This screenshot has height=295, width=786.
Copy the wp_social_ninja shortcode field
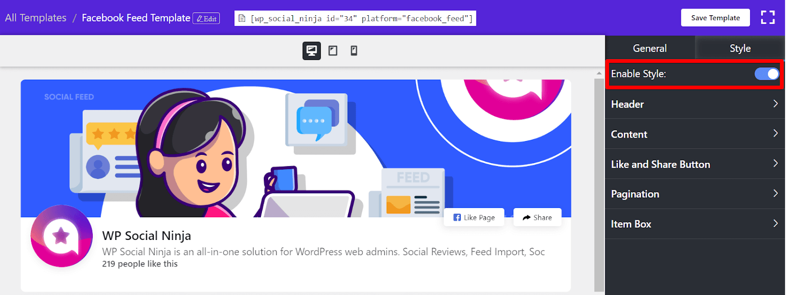click(355, 19)
